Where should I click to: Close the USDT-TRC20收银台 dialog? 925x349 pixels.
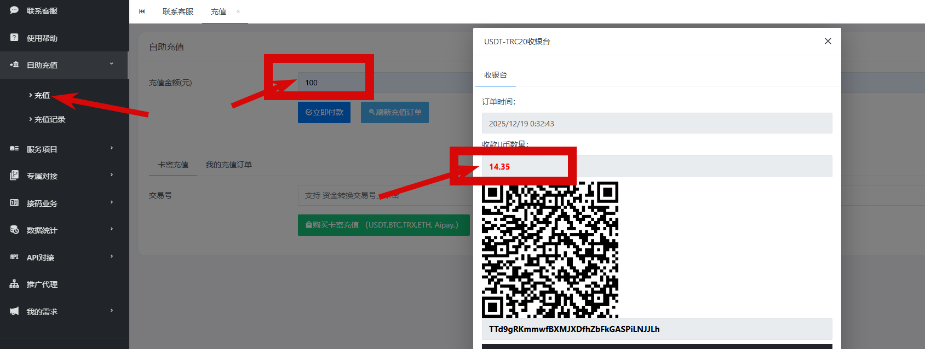click(828, 41)
